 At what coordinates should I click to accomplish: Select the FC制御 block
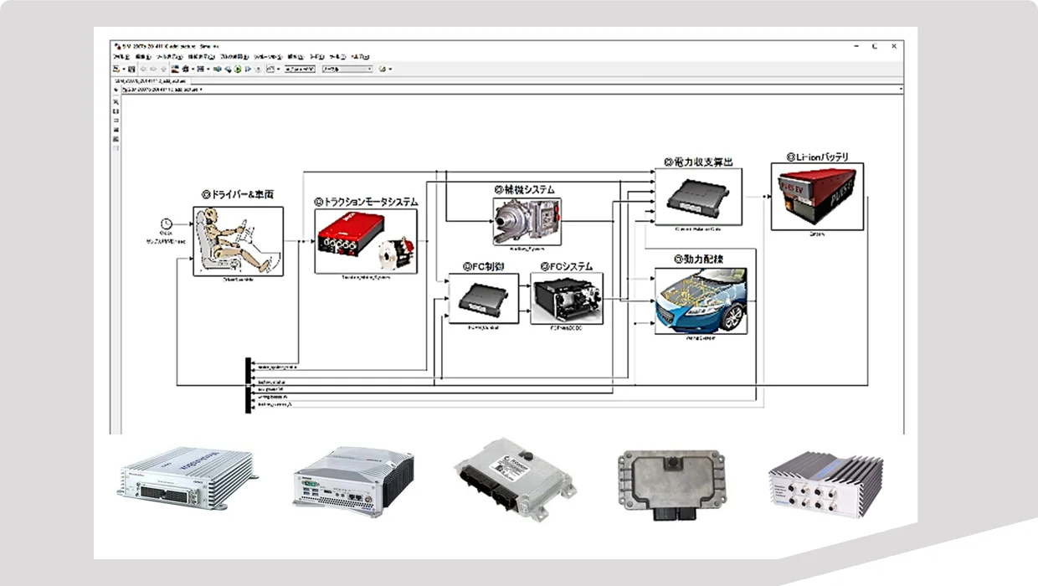click(484, 298)
